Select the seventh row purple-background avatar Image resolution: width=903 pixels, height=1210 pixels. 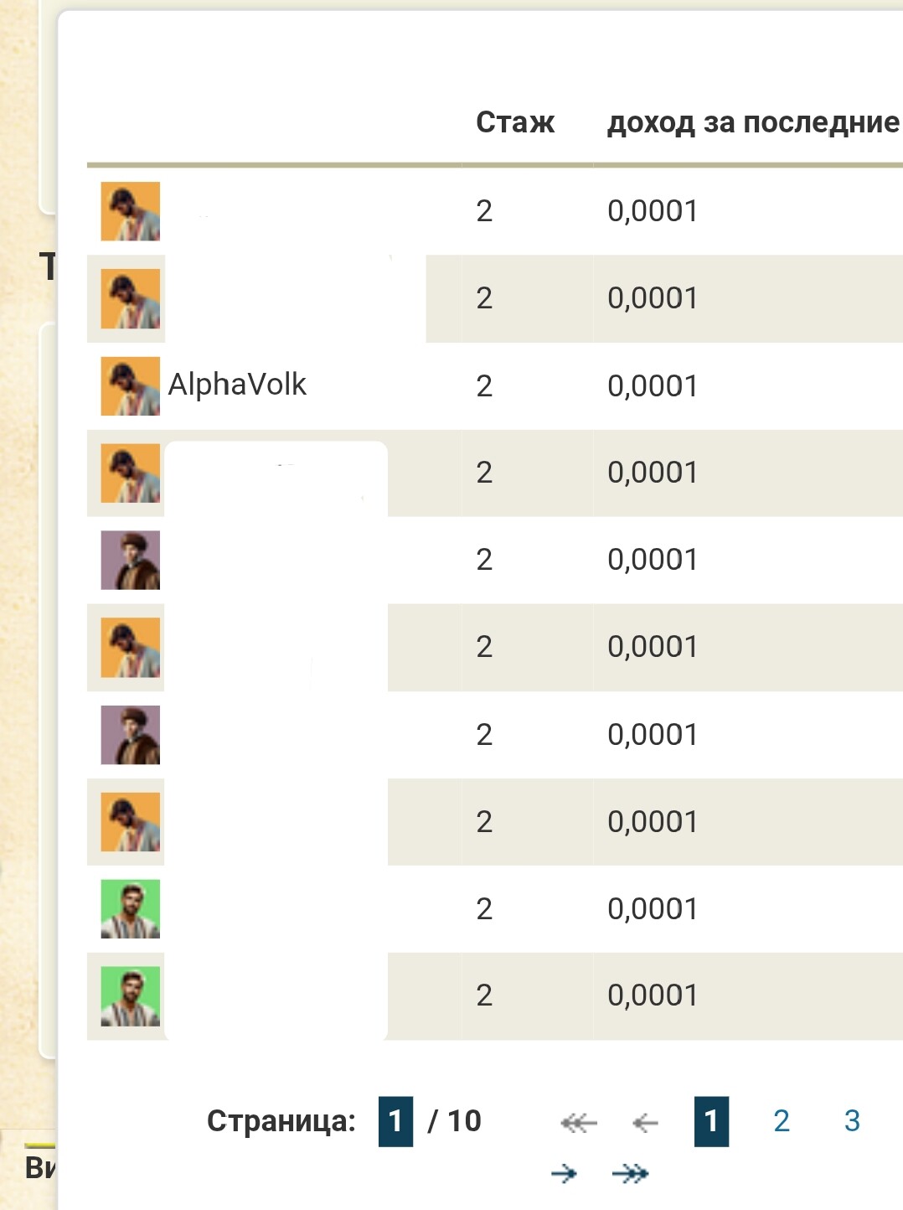click(x=131, y=735)
